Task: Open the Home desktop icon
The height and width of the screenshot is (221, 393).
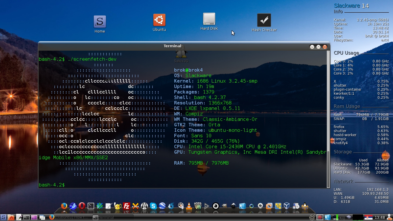Action: pyautogui.click(x=100, y=22)
